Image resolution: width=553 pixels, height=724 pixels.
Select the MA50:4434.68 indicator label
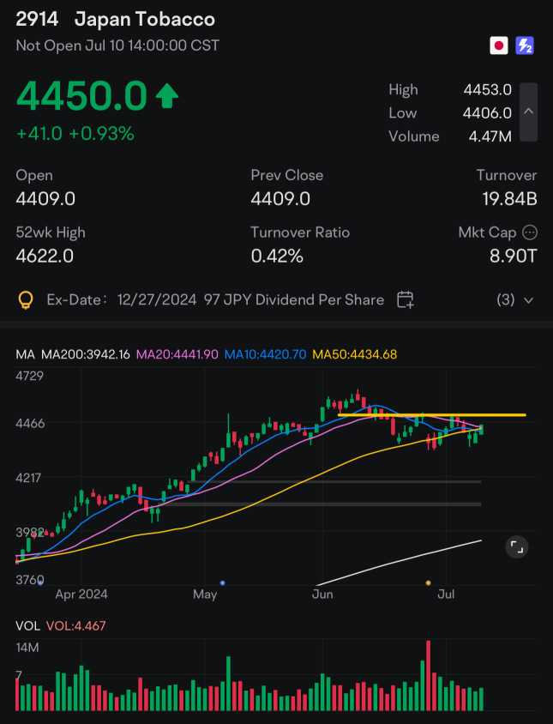354,354
